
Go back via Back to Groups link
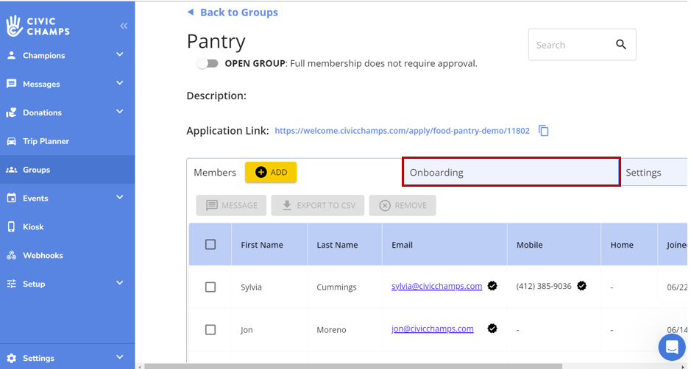(x=233, y=12)
